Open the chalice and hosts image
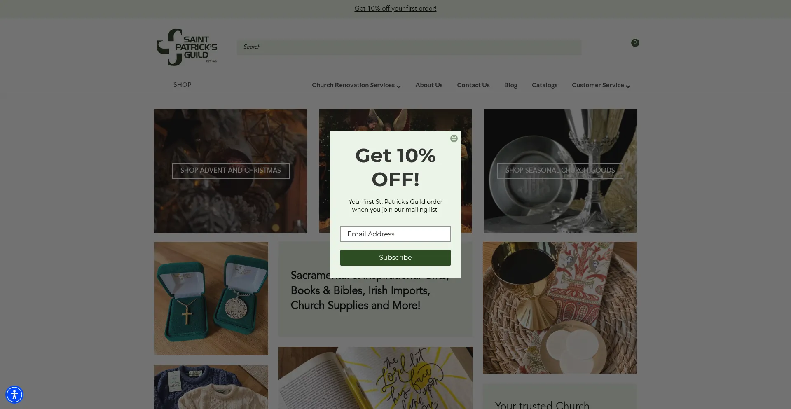The height and width of the screenshot is (409, 791). click(x=559, y=308)
